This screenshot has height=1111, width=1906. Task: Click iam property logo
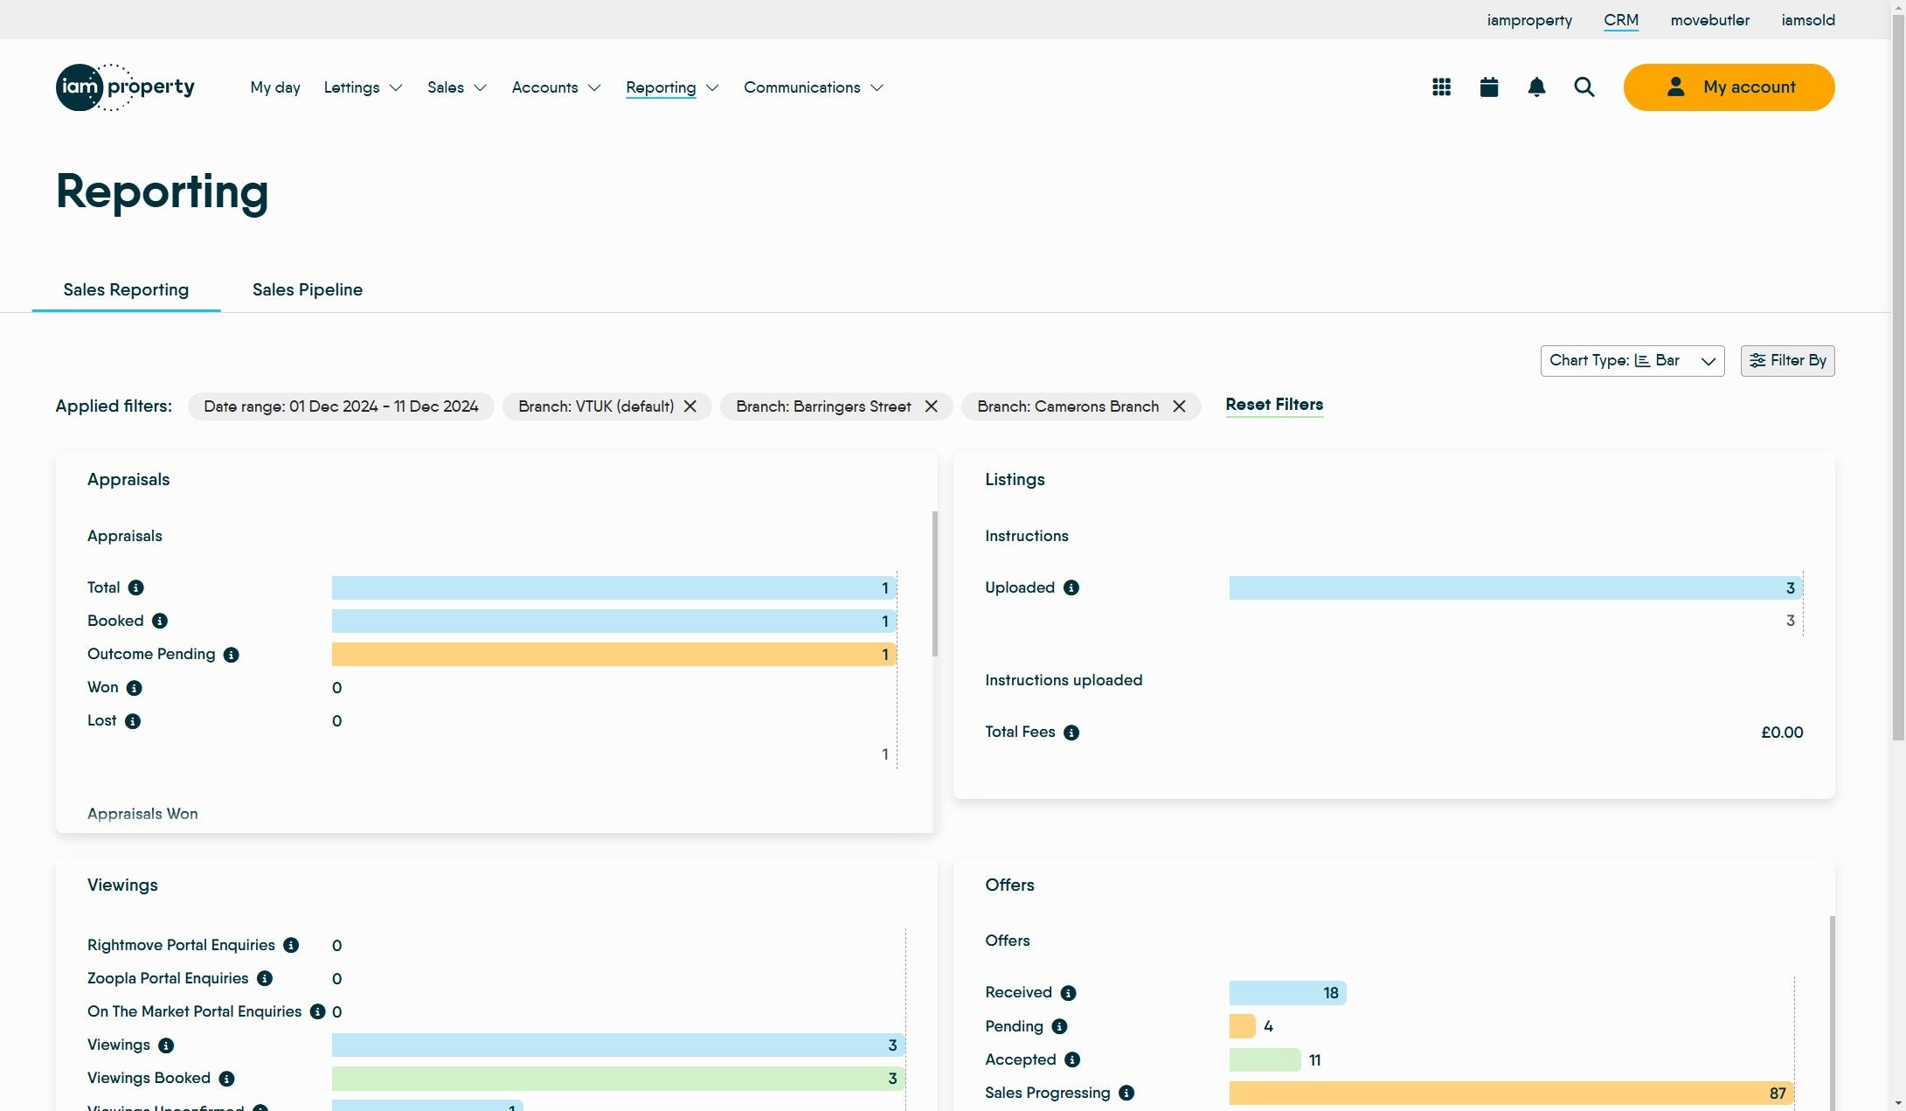[x=125, y=87]
